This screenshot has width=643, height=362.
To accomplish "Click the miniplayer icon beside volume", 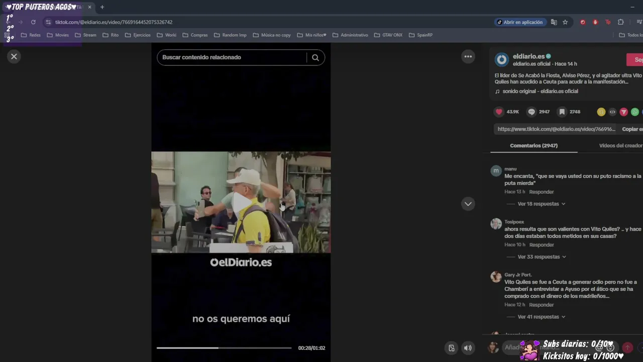I will click(452, 348).
